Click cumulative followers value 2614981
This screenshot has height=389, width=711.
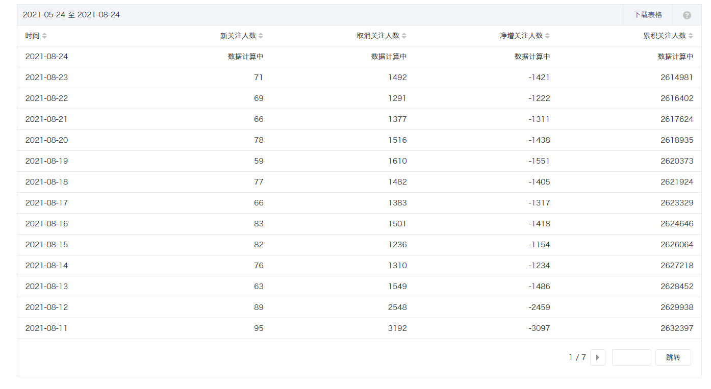pos(676,77)
